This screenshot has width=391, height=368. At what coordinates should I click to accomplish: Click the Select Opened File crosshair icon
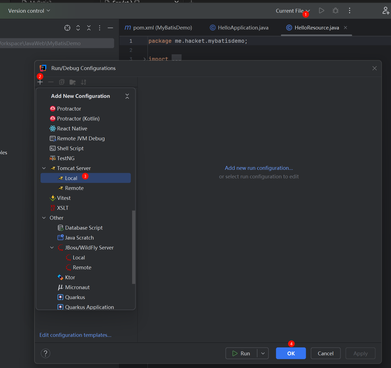[x=67, y=28]
